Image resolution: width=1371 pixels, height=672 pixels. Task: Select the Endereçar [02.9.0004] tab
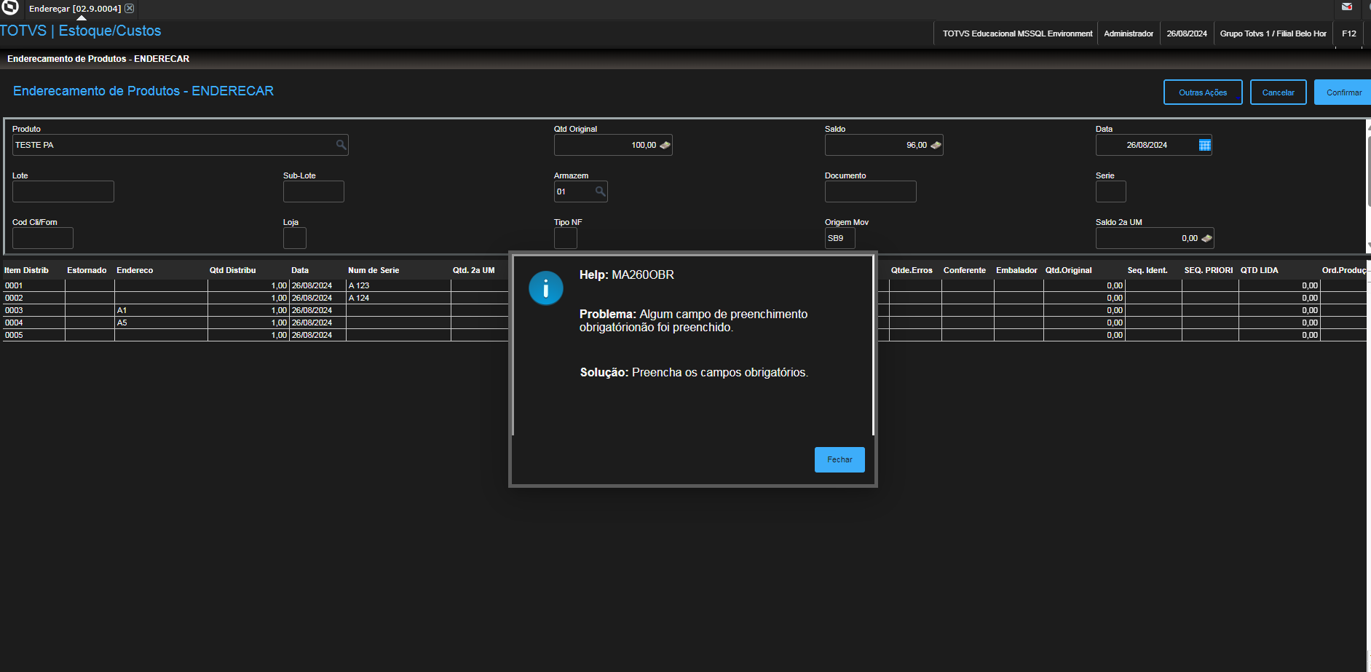pos(75,9)
